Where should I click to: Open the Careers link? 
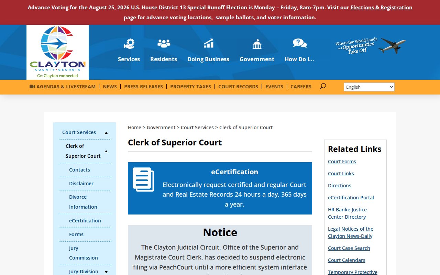click(301, 87)
